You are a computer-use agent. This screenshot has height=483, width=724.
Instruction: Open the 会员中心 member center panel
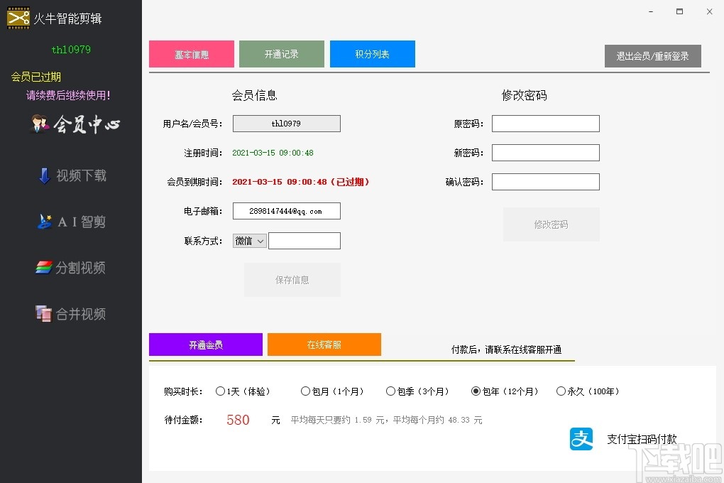pyautogui.click(x=71, y=125)
